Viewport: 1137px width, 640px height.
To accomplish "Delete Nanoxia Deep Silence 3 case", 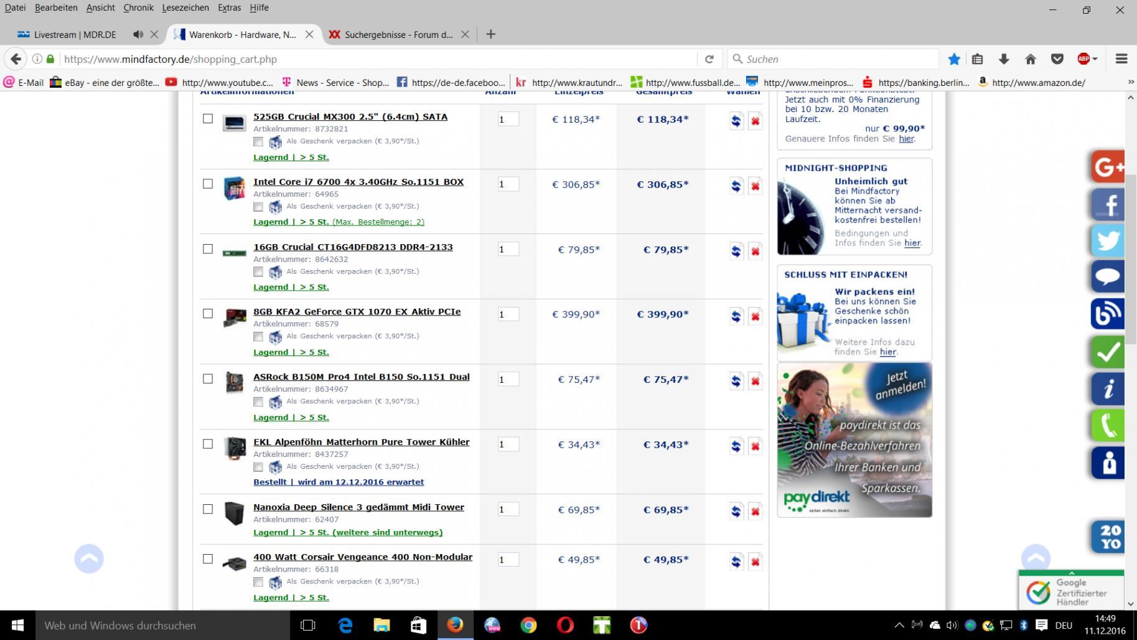I will point(755,511).
